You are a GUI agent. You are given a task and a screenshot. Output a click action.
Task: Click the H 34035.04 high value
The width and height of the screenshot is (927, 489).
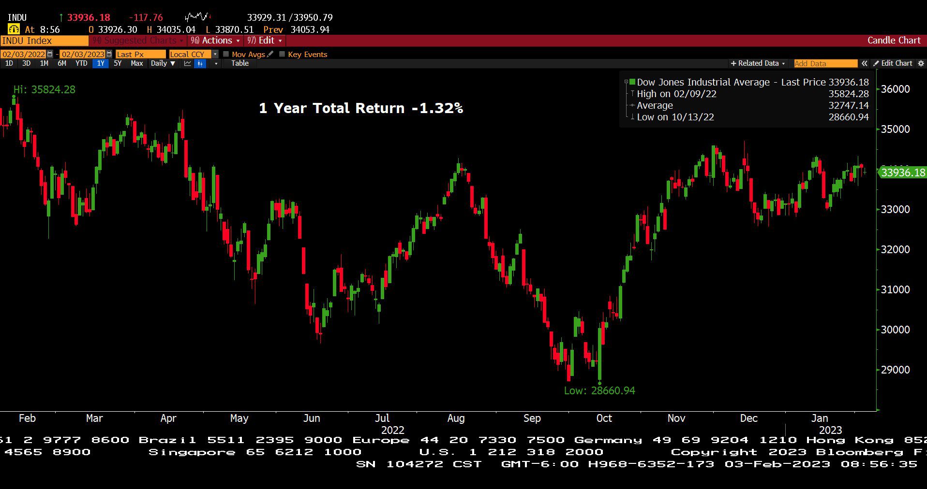point(171,29)
